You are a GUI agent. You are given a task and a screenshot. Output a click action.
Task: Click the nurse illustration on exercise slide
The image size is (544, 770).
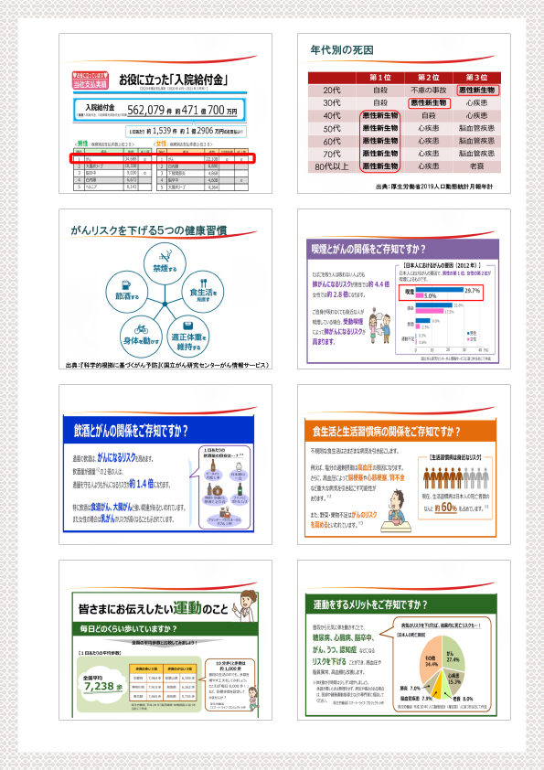pyautogui.click(x=246, y=606)
